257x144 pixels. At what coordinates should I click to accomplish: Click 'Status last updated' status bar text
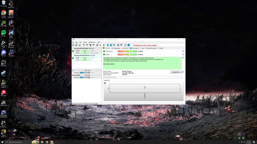point(85,104)
